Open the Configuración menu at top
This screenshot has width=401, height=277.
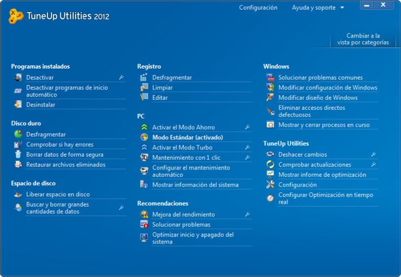click(x=258, y=7)
